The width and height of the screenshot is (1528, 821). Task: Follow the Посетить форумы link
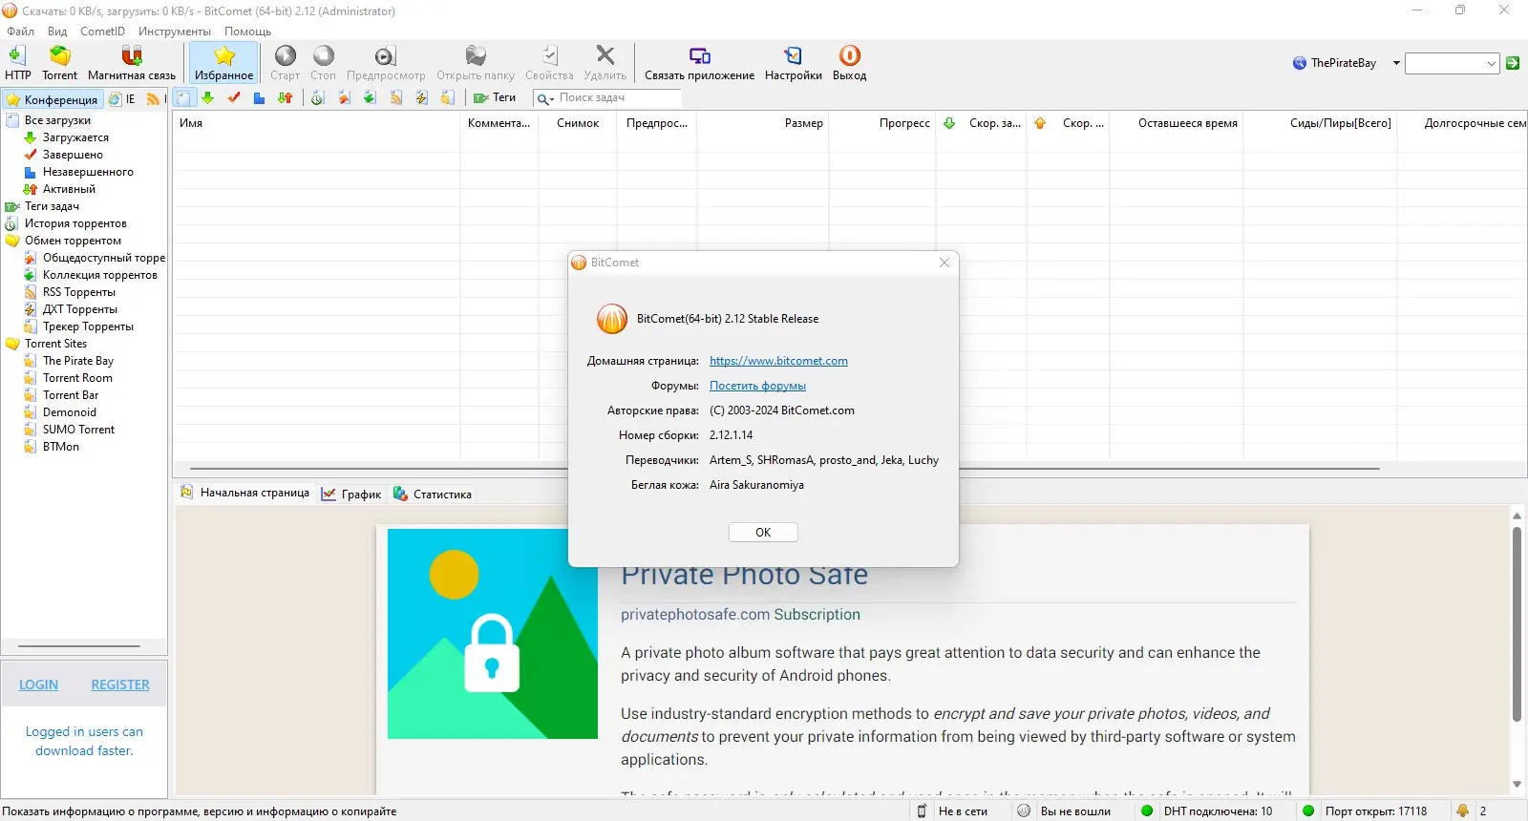(757, 386)
